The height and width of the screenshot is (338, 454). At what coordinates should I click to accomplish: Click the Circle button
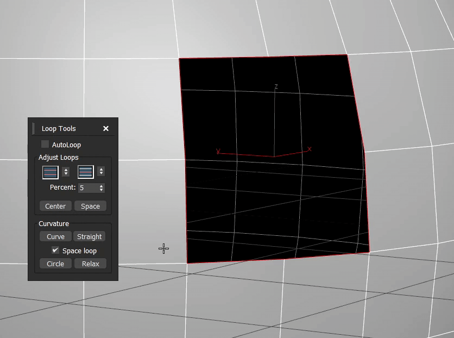pyautogui.click(x=55, y=264)
